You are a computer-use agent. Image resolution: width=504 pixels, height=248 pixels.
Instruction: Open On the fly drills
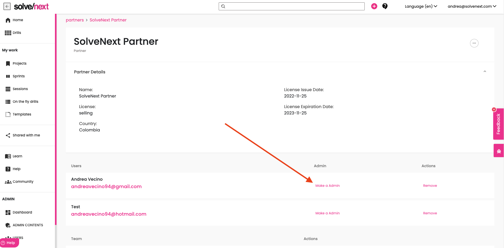tap(25, 102)
